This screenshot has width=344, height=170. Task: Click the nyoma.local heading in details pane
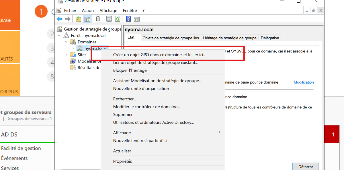click(x=139, y=30)
